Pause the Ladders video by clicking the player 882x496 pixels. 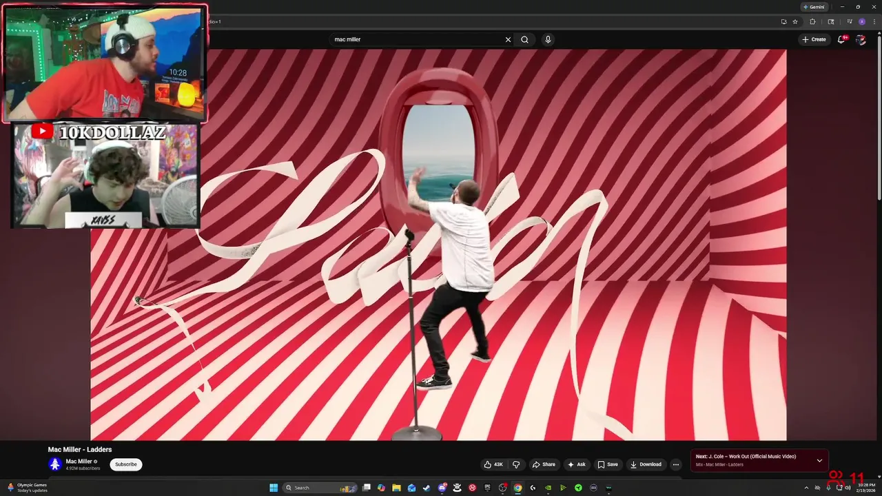coord(438,245)
